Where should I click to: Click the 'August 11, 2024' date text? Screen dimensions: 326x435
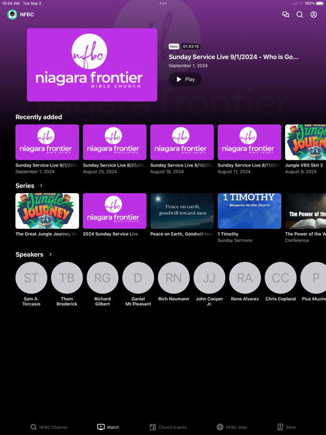click(234, 172)
